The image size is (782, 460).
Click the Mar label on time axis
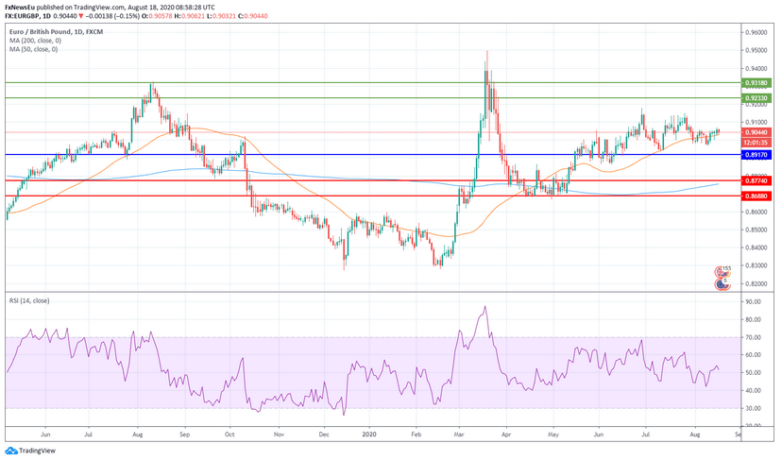pos(457,437)
